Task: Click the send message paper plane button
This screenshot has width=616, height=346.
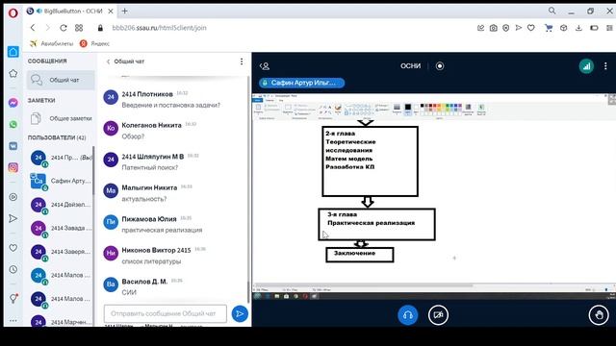Action: (240, 314)
